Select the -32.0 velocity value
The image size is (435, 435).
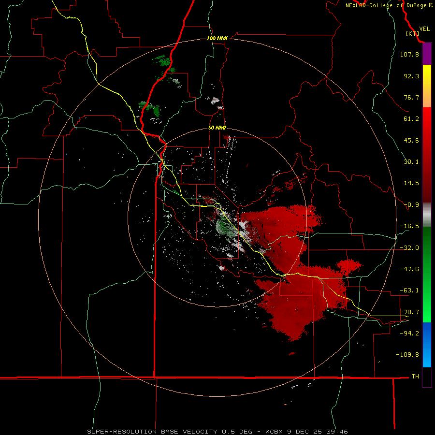pos(409,248)
